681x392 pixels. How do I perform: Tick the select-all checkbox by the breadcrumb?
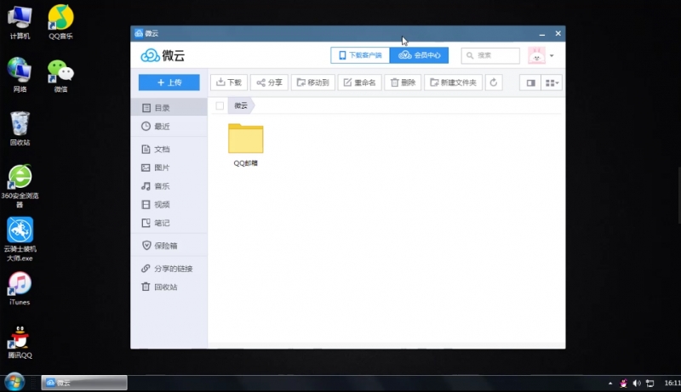pos(220,105)
